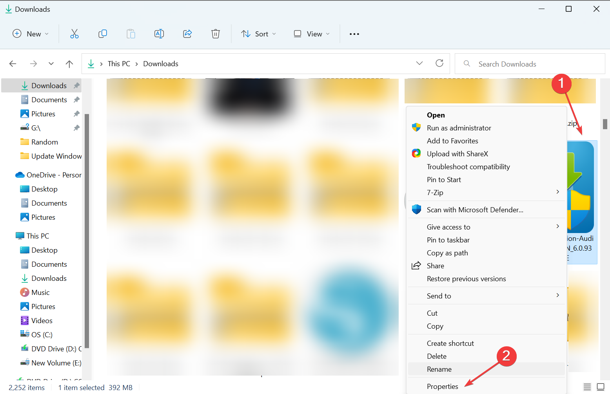
Task: Click chevron between This PC and Downloads
Action: tap(137, 64)
